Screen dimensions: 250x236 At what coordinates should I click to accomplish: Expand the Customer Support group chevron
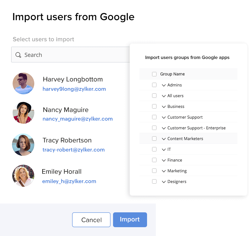pos(164,117)
